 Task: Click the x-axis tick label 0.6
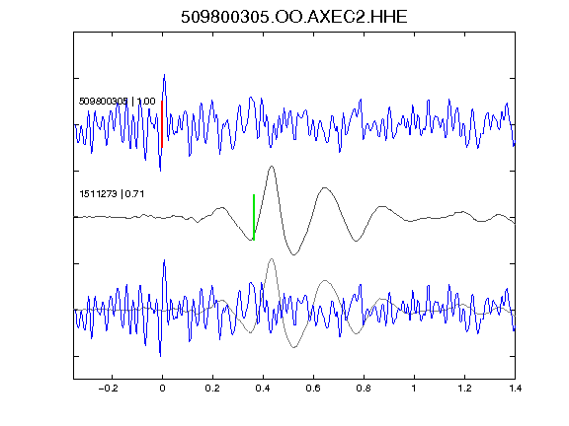point(313,389)
